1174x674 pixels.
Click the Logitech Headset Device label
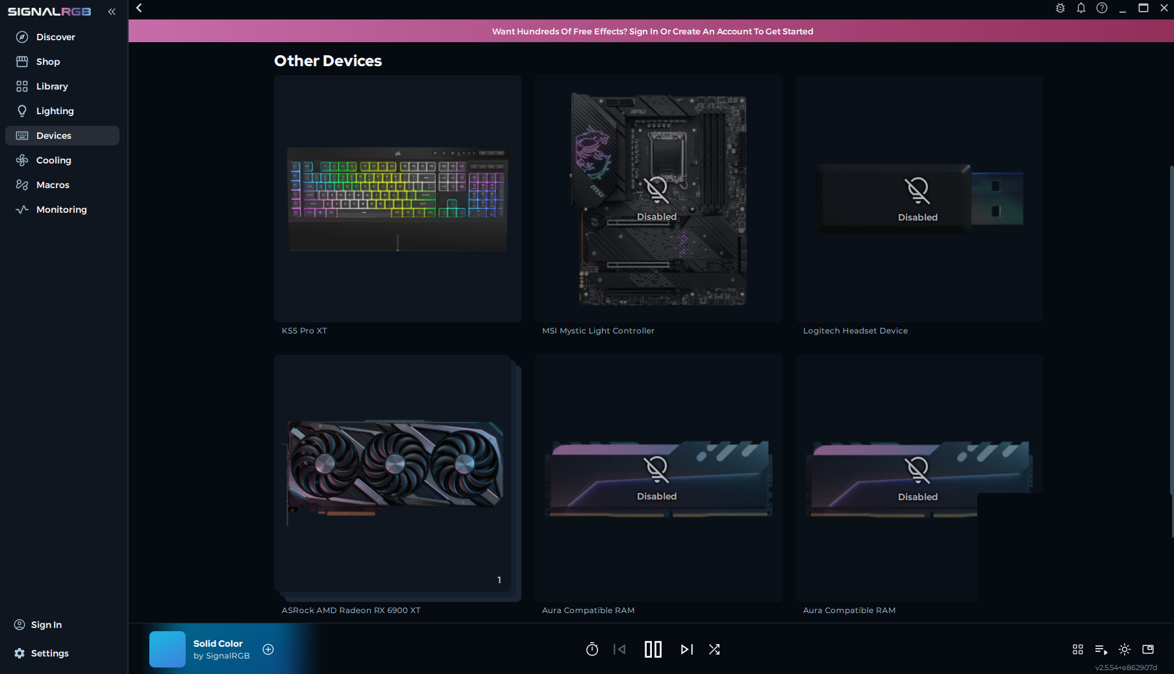click(855, 331)
